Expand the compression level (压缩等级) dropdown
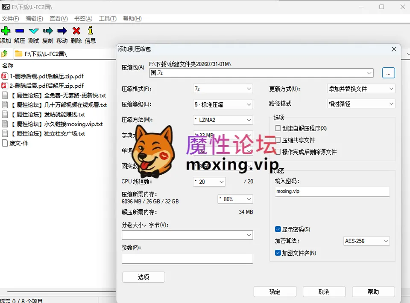Image resolution: width=410 pixels, height=303 pixels. pos(223,105)
